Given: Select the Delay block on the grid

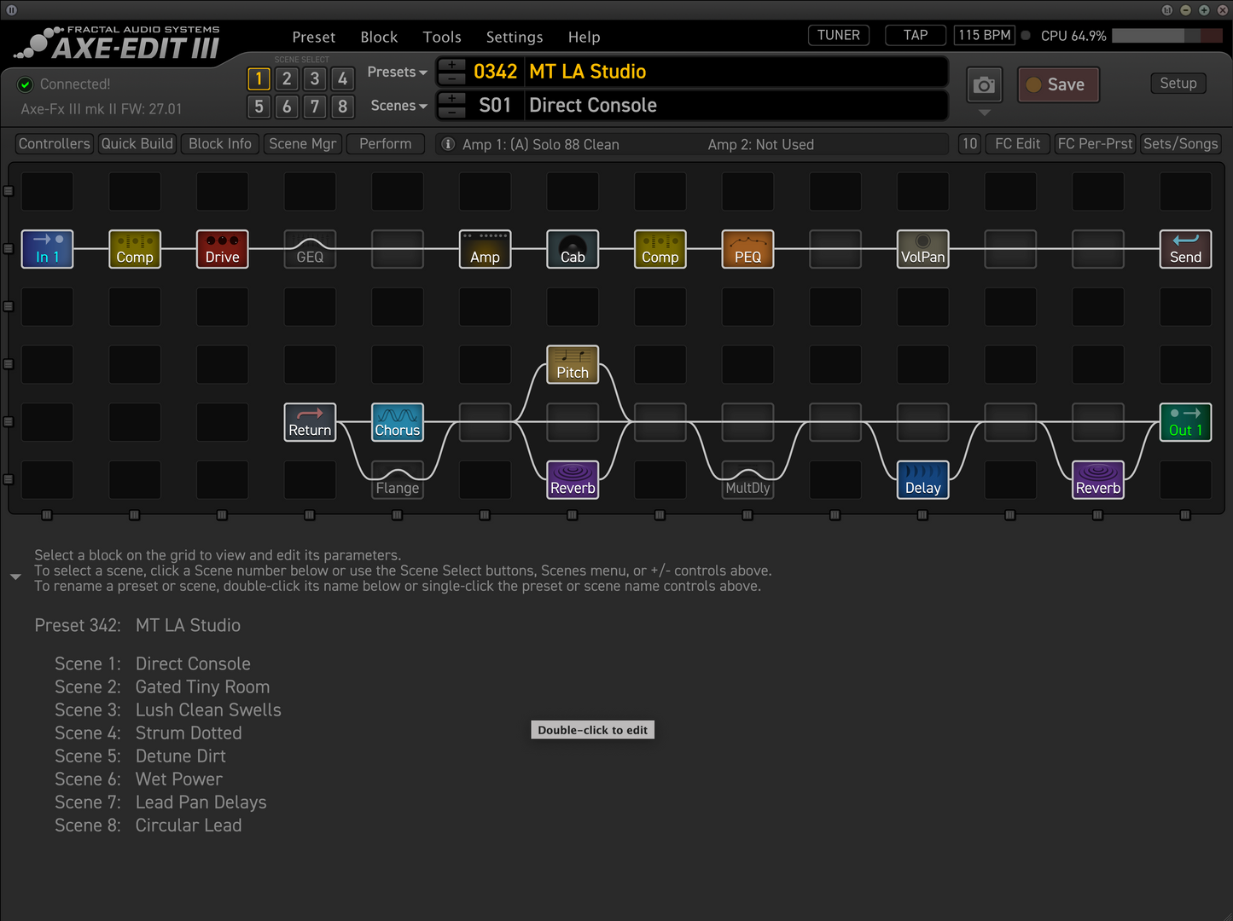Looking at the screenshot, I should [x=922, y=479].
